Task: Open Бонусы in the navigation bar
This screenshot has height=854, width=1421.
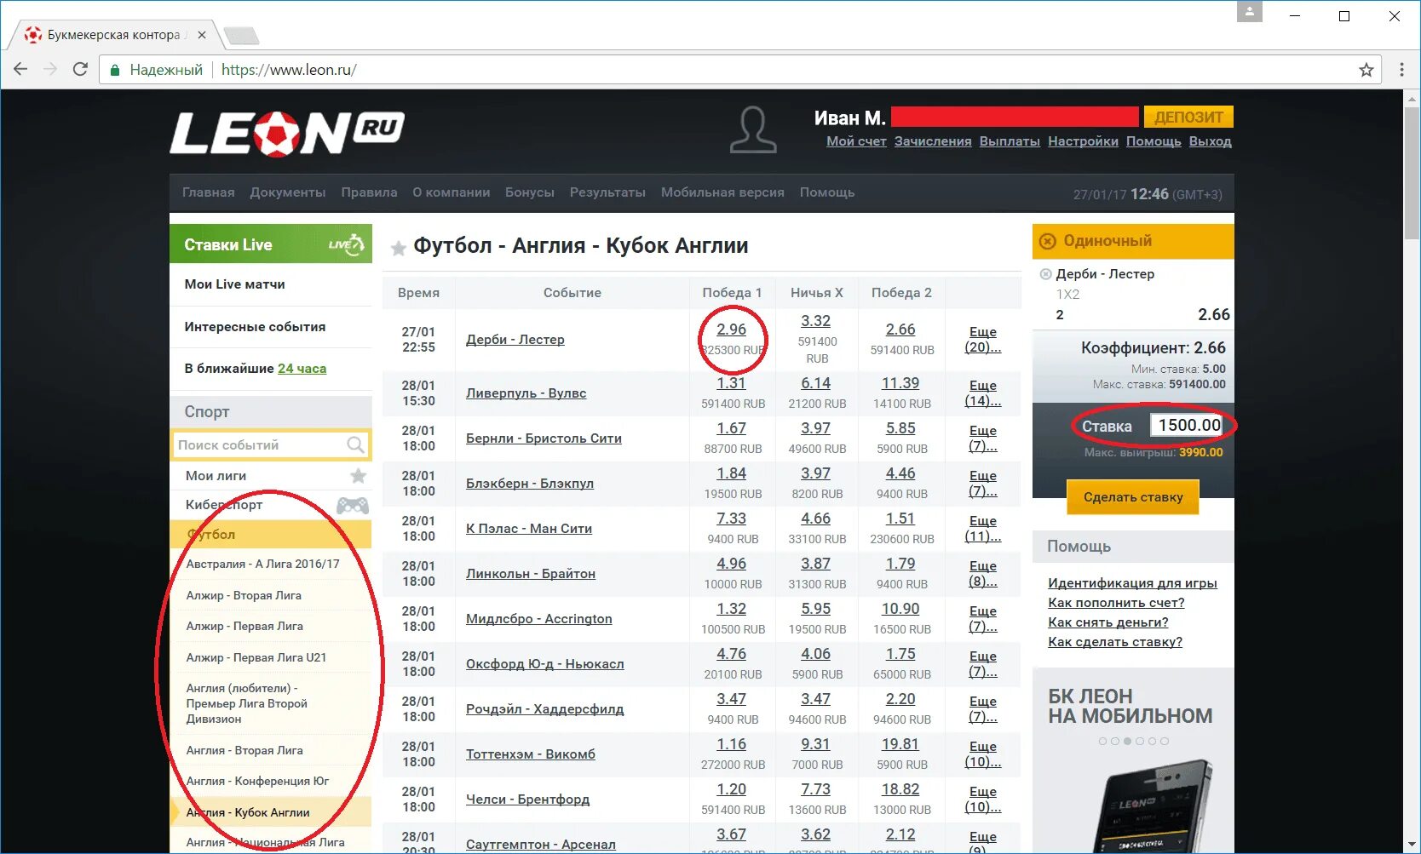Action: tap(530, 192)
